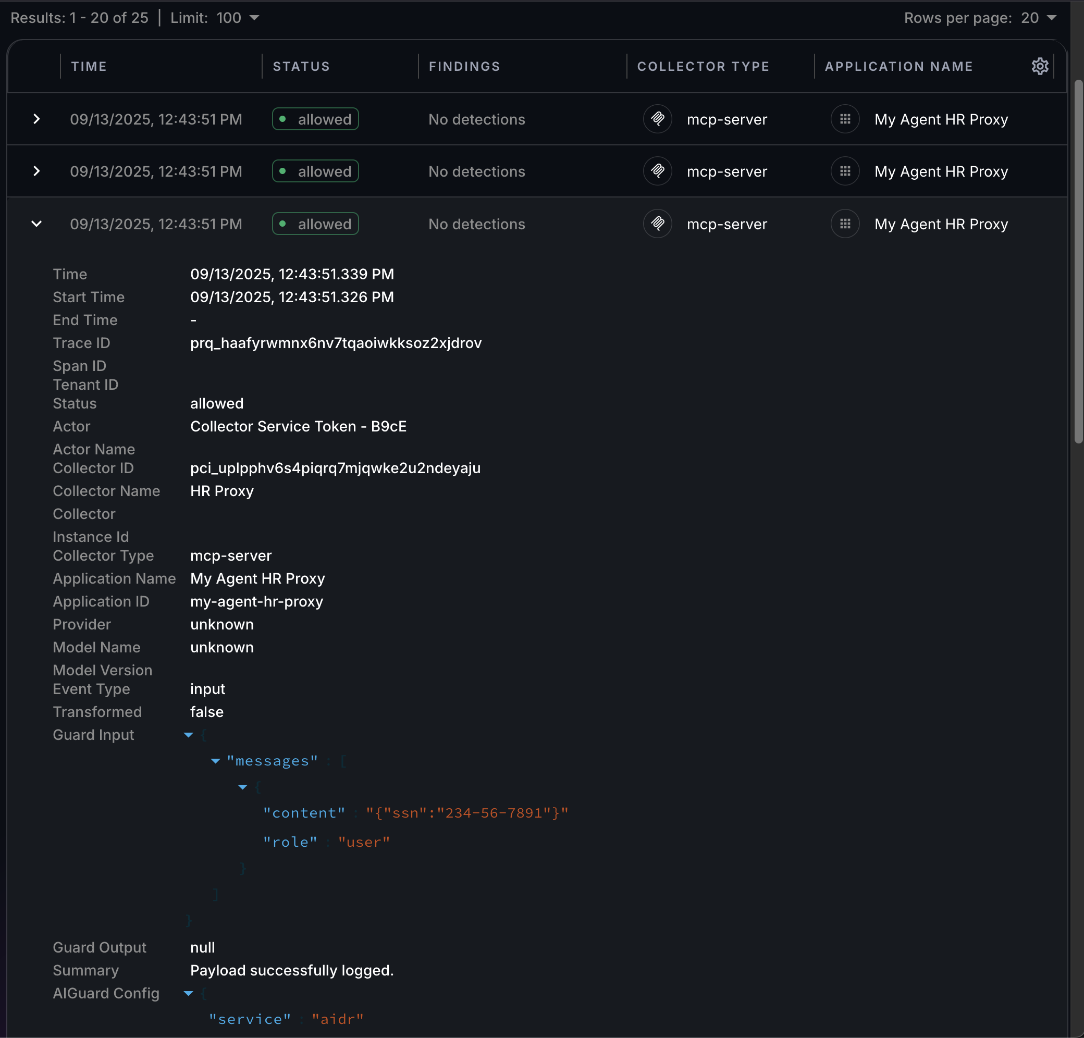1084x1038 pixels.
Task: Expand the second log row
Action: 36,171
